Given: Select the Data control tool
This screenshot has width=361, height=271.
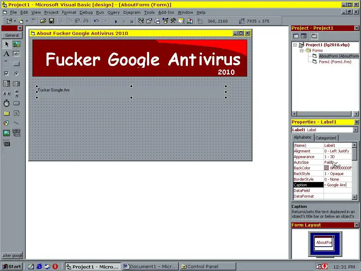Looking at the screenshot, I should 16,133.
